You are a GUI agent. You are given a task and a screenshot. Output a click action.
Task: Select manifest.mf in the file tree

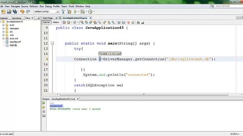pyautogui.click(x=15, y=42)
